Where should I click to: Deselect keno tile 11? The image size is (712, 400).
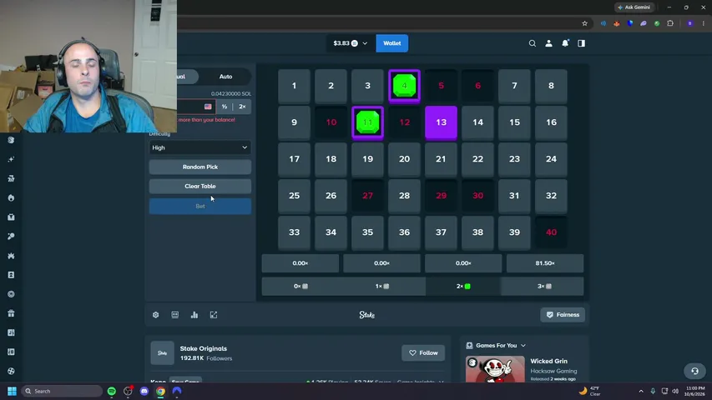pyautogui.click(x=368, y=122)
